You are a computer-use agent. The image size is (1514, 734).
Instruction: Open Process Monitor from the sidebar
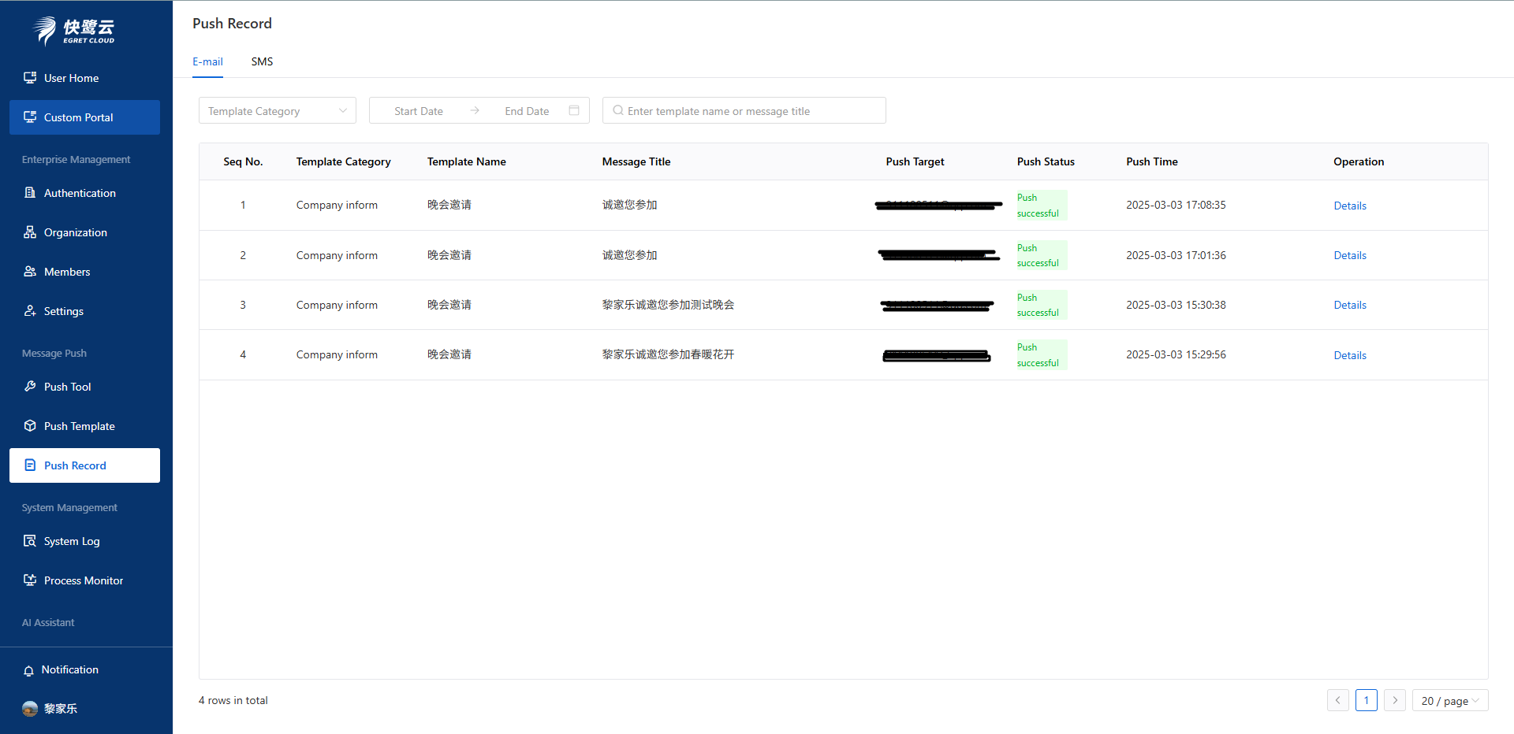point(83,580)
